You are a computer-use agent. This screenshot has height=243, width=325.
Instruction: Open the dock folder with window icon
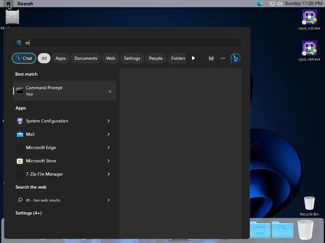(260, 230)
